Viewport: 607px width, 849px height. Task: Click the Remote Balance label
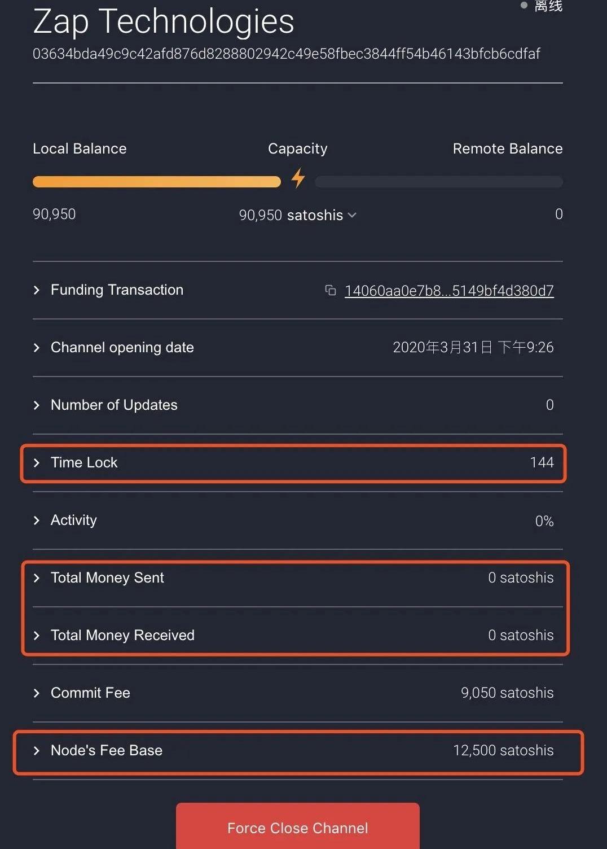508,148
